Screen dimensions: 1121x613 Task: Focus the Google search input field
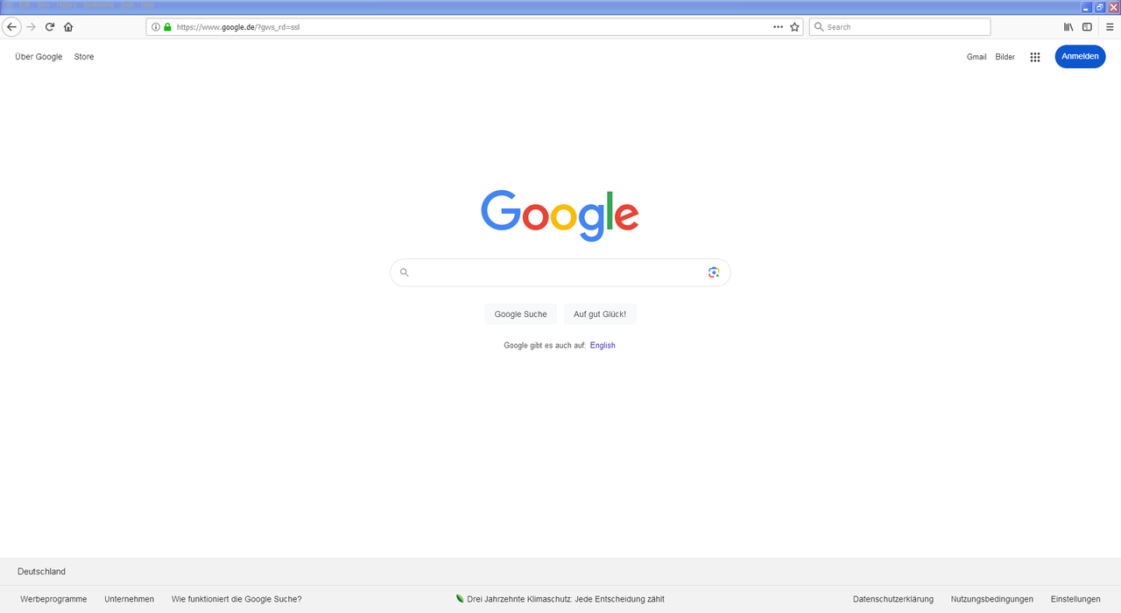click(560, 272)
